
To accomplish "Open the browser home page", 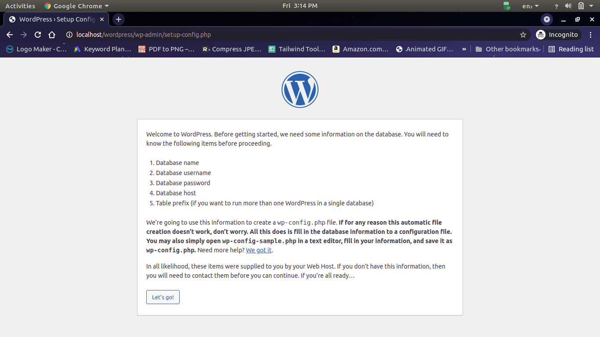I will pyautogui.click(x=52, y=35).
